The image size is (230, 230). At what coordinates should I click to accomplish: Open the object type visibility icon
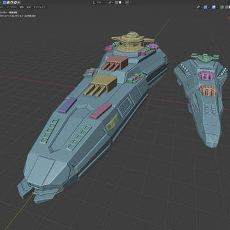(x=198, y=7)
